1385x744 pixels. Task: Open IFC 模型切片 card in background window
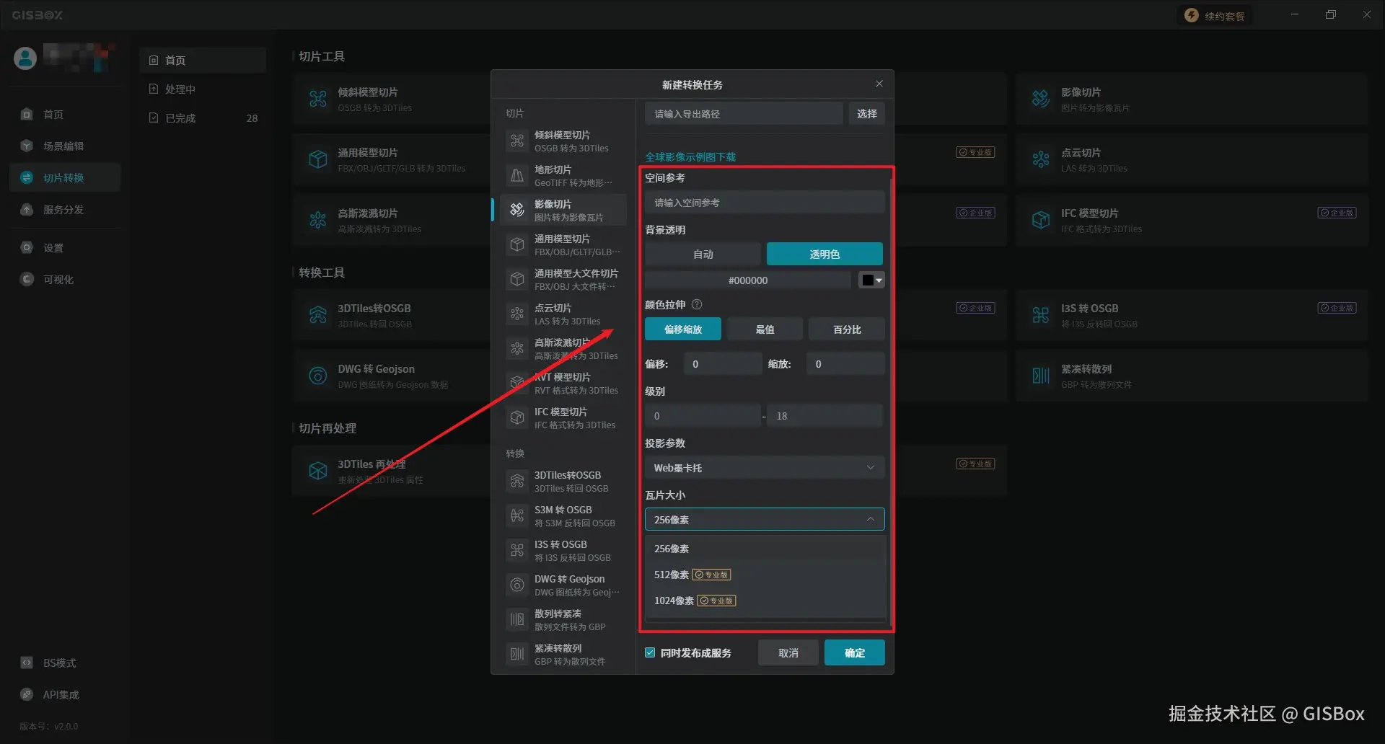[1192, 221]
